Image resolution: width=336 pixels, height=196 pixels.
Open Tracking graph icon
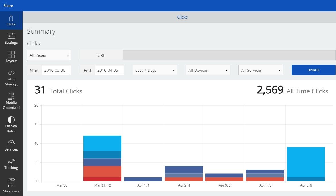pyautogui.click(x=11, y=161)
